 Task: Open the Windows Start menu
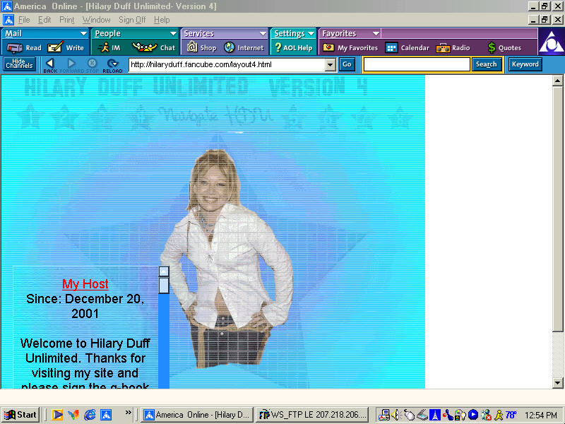20,415
